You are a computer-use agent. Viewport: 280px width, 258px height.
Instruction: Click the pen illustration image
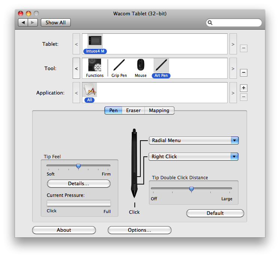click(x=134, y=163)
